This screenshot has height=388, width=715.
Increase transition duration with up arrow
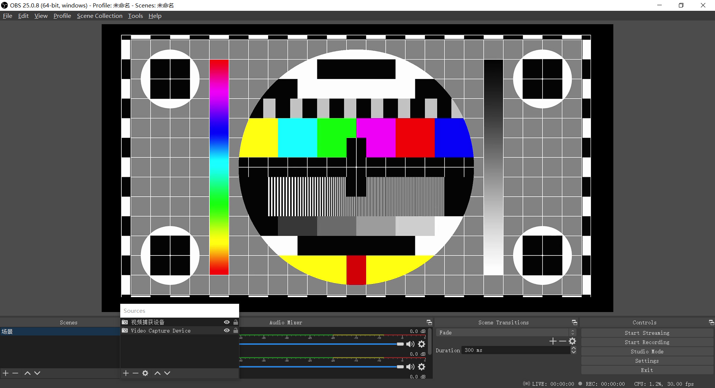point(573,348)
